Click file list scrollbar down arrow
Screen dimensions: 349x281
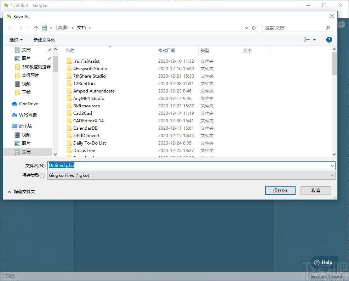[x=334, y=154]
